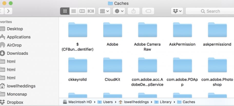Select the com.adobe.Photoshop folder icon

pyautogui.click(x=217, y=65)
